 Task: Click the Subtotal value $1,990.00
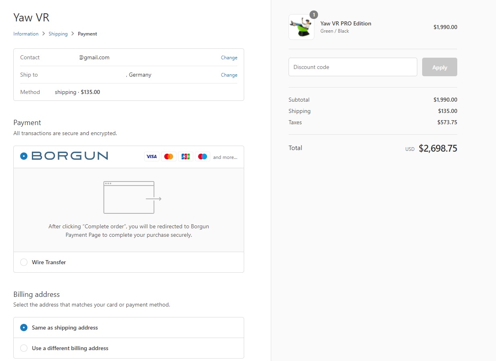click(x=445, y=100)
